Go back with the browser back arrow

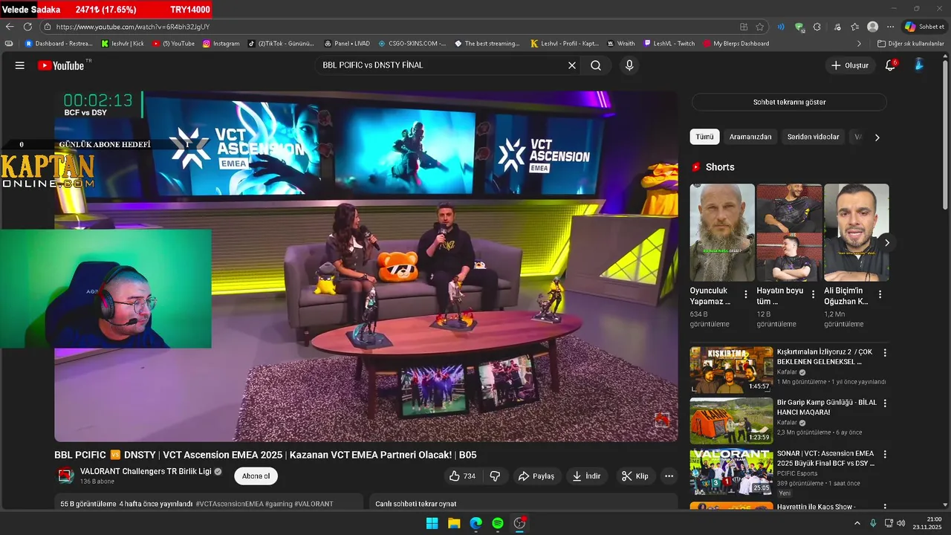pyautogui.click(x=10, y=27)
